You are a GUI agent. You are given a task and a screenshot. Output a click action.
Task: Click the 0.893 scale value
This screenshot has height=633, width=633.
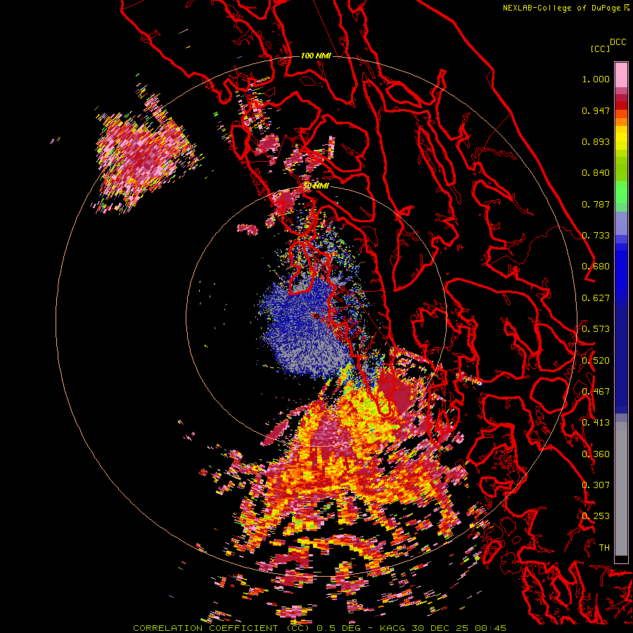[x=596, y=141]
